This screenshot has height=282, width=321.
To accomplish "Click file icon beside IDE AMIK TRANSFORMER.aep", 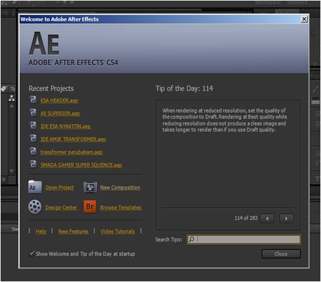I will [33, 139].
